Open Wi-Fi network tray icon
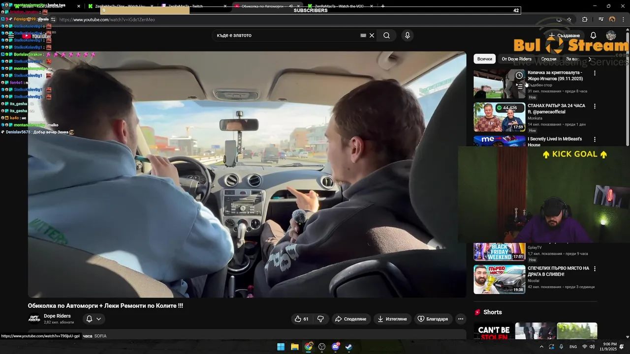 coord(585,347)
